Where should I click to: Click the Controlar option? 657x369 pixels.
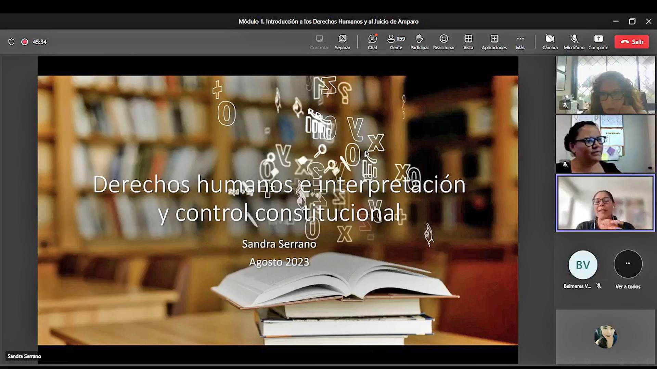[319, 42]
